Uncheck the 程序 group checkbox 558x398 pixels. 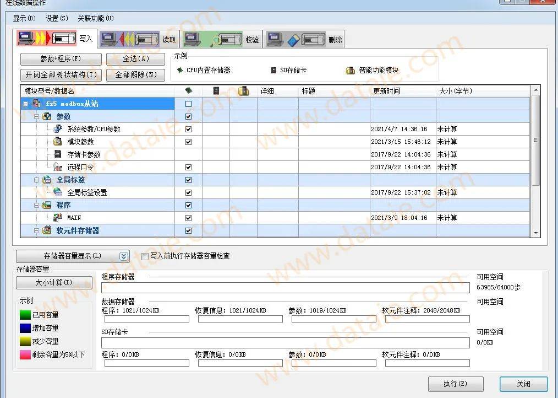pyautogui.click(x=189, y=206)
